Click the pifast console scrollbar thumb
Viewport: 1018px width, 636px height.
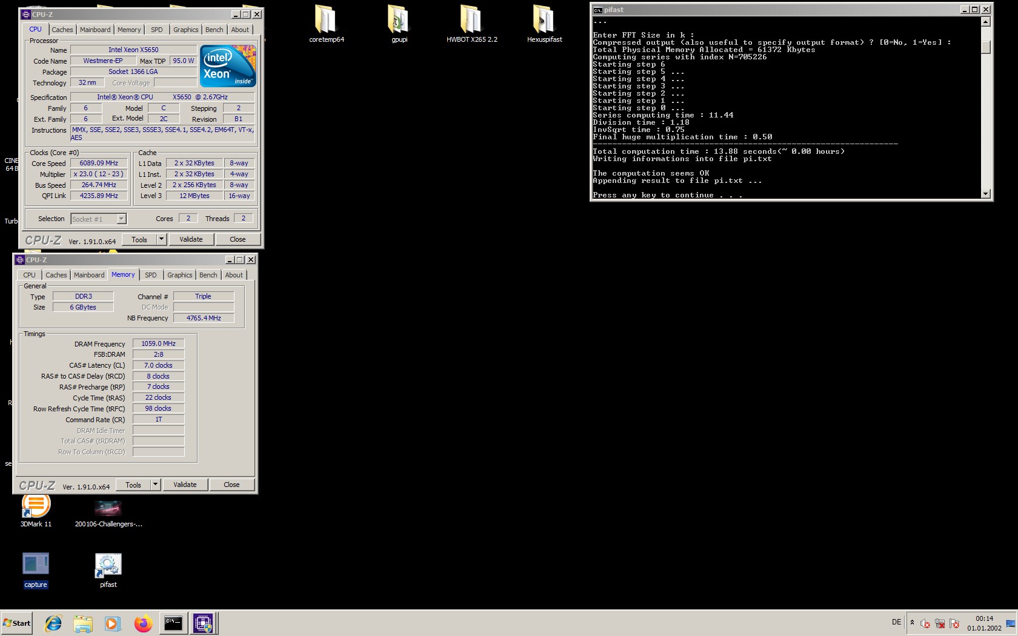(x=986, y=47)
